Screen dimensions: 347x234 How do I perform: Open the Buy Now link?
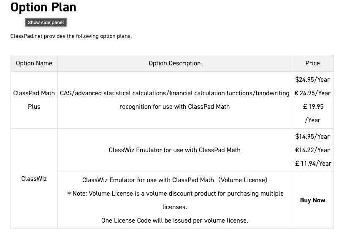(312, 200)
